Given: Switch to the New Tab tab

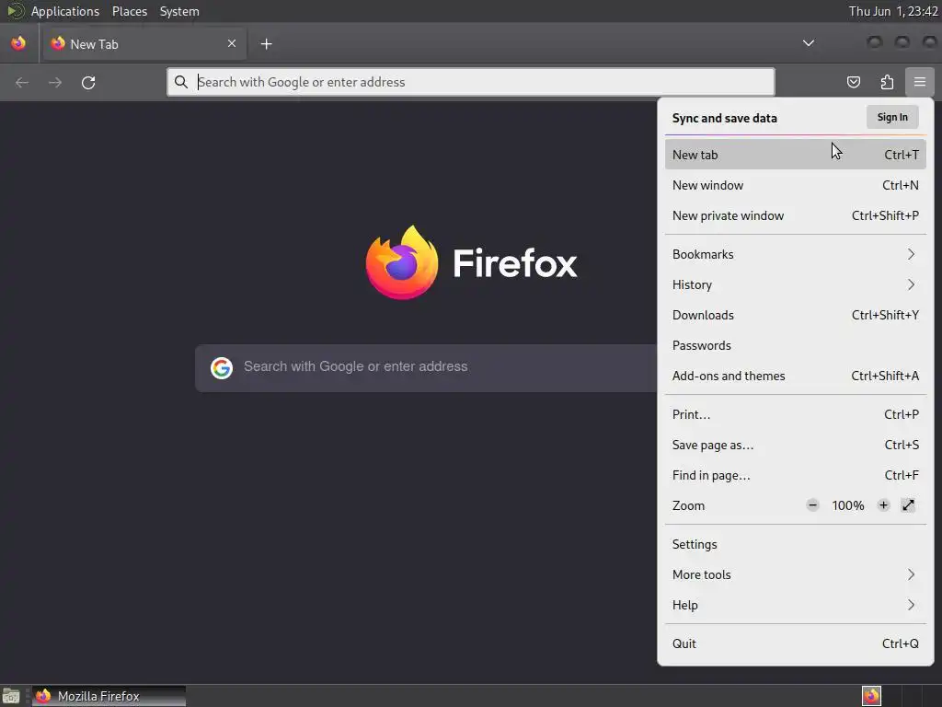Looking at the screenshot, I should pyautogui.click(x=144, y=44).
